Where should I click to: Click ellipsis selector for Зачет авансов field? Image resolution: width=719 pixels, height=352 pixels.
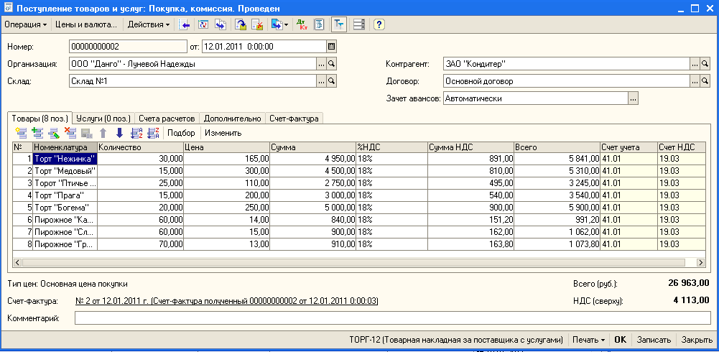(633, 98)
